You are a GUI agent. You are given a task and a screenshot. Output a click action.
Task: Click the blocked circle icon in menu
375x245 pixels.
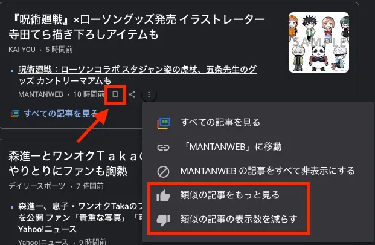(163, 171)
